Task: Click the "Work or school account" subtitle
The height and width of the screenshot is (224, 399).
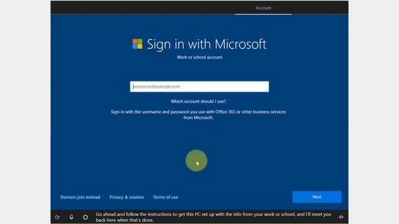Action: pyautogui.click(x=199, y=57)
